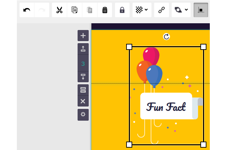
Task: Click the top-left resize handle
Action: (x=129, y=47)
